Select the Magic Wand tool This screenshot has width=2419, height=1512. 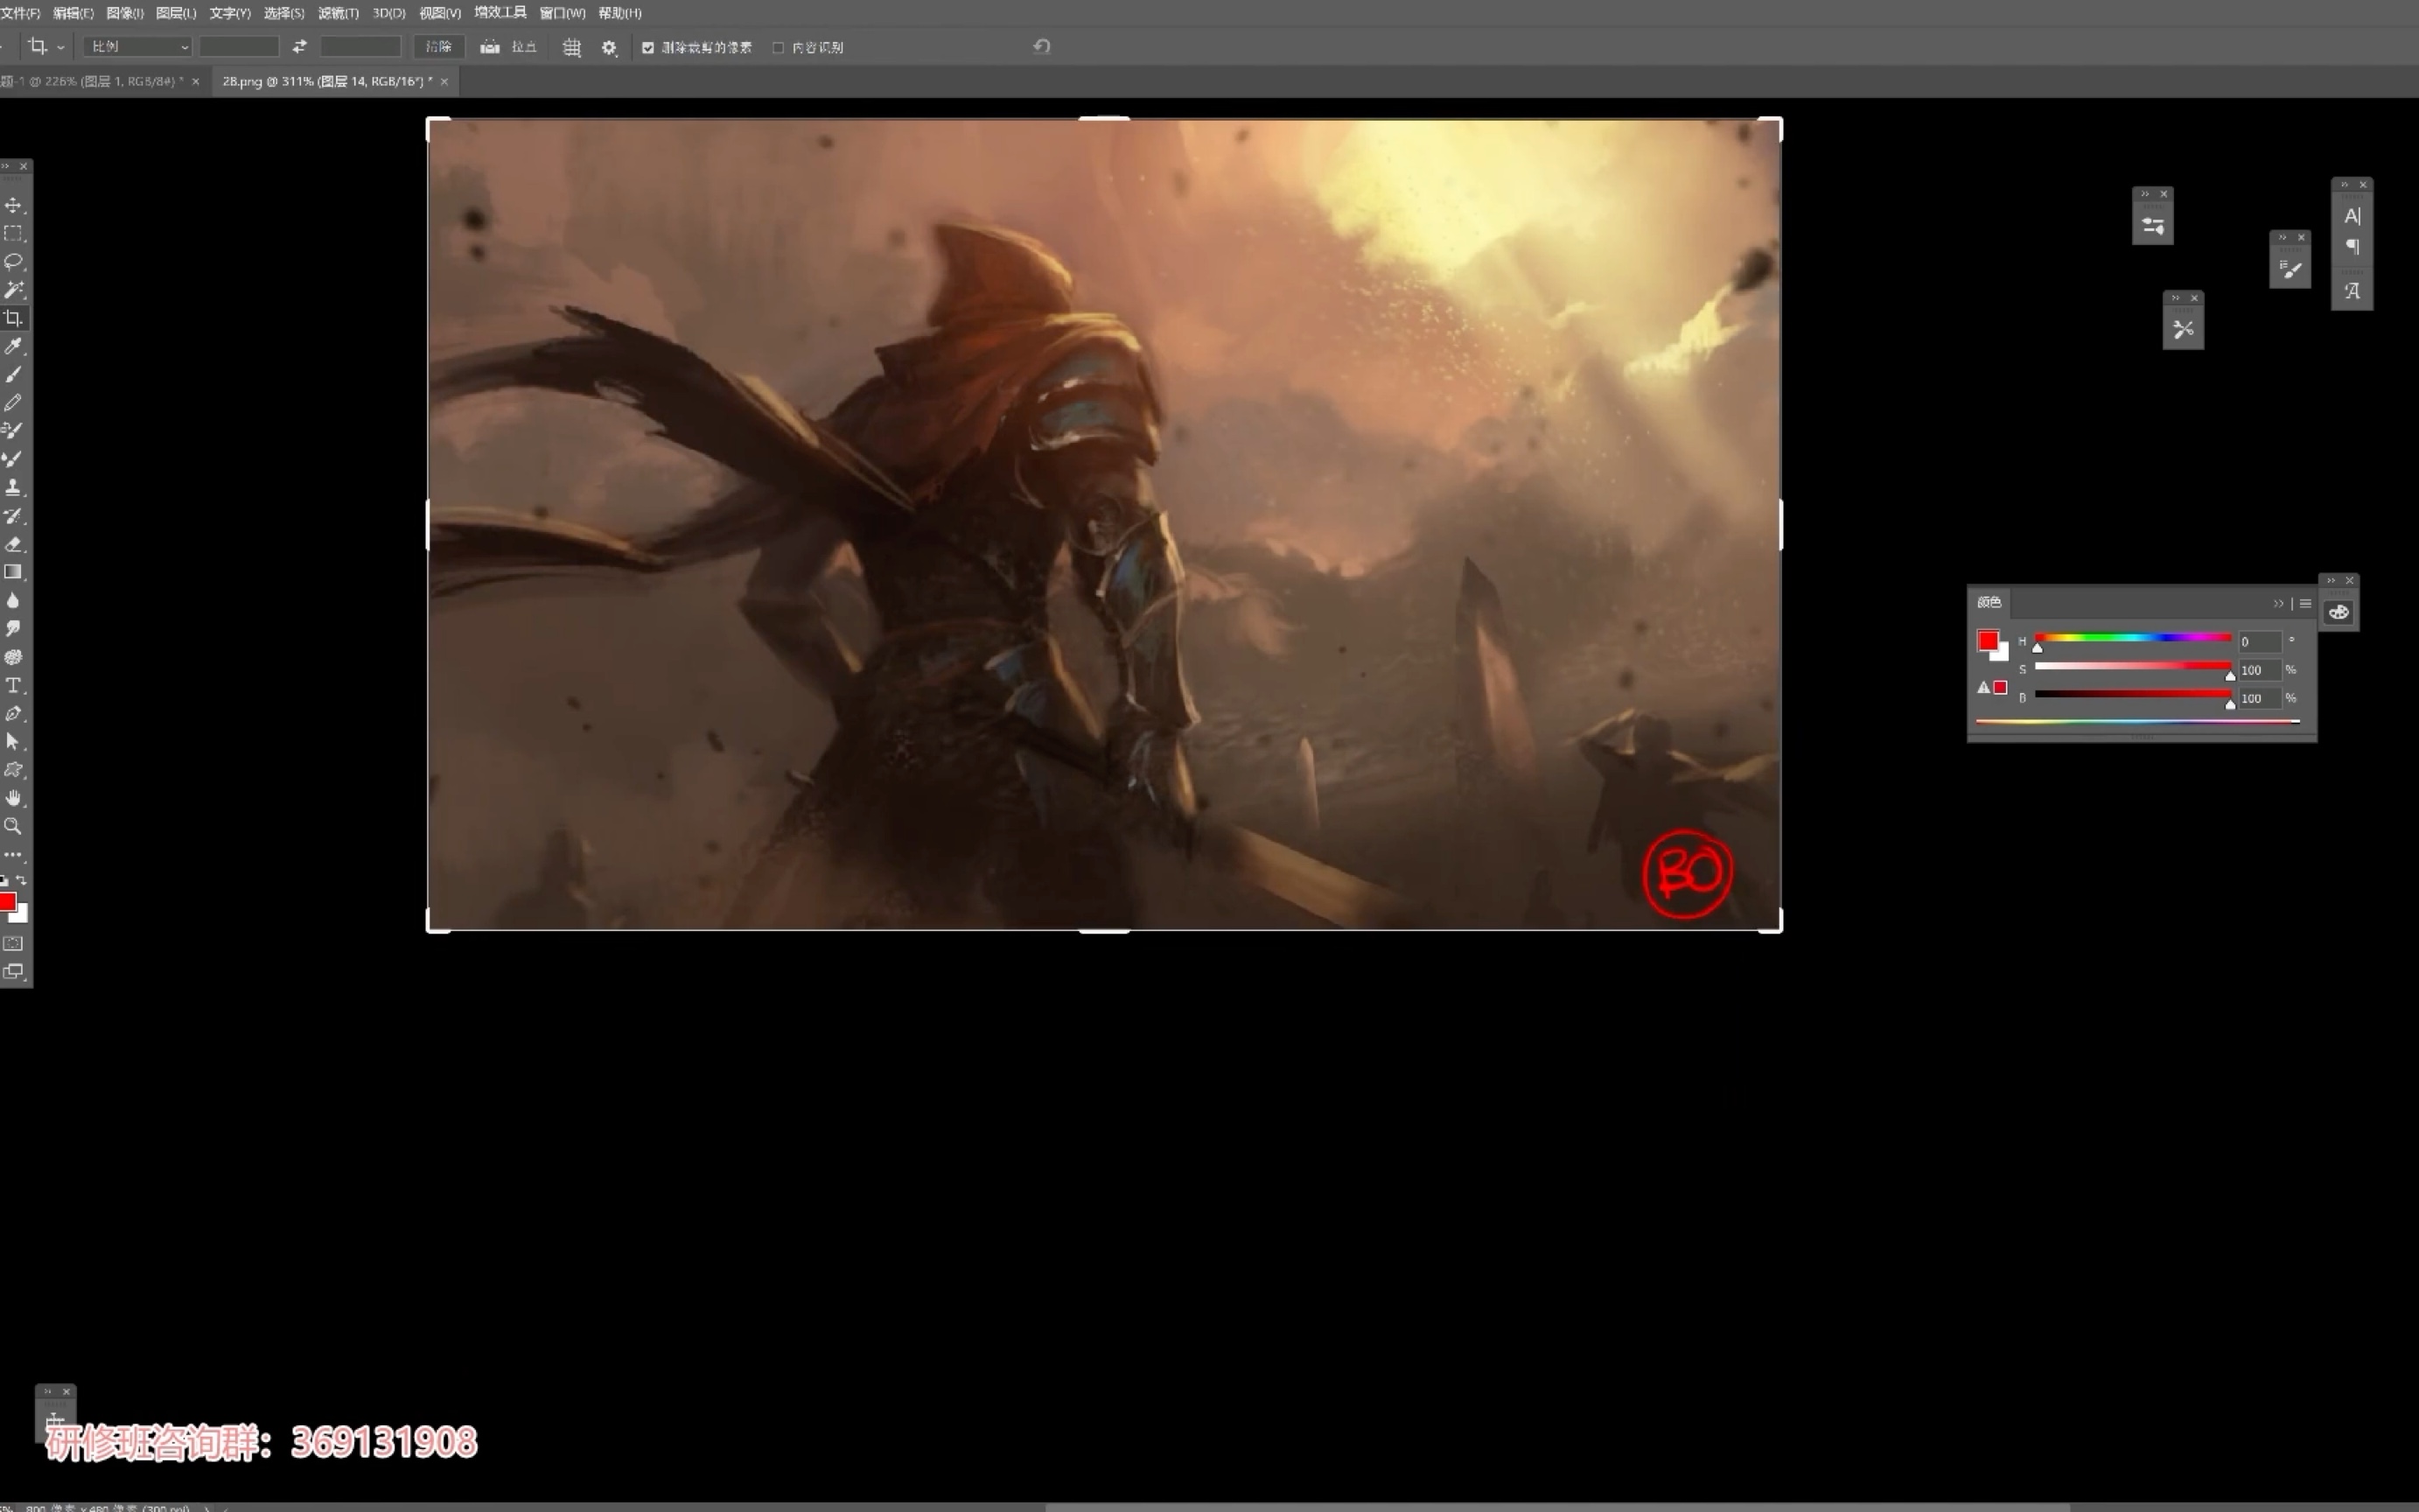pyautogui.click(x=13, y=290)
